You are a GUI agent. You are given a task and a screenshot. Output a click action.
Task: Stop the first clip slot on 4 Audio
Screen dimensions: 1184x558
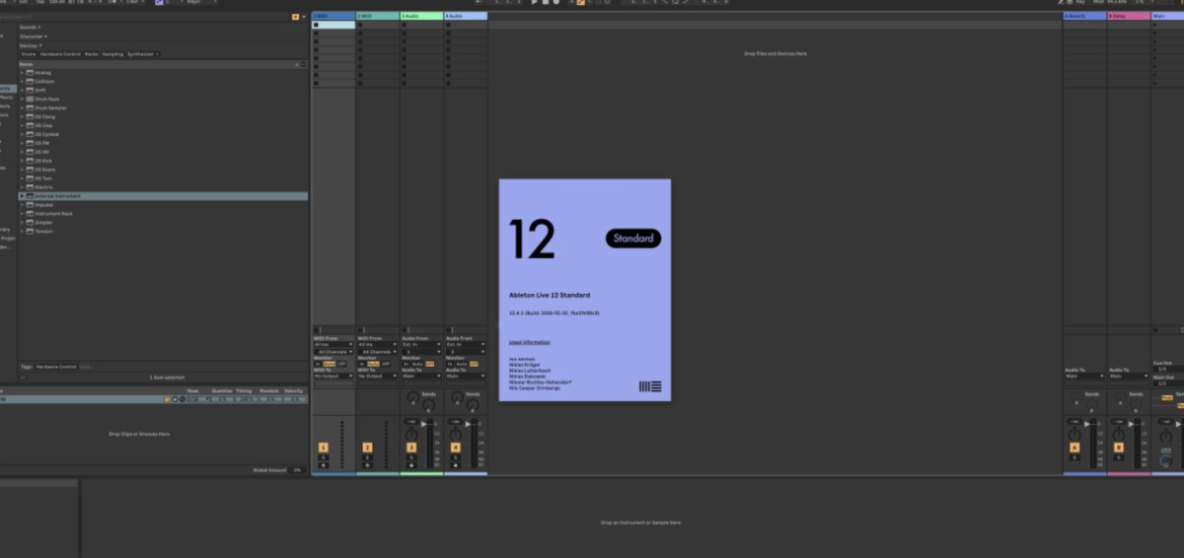[x=449, y=26]
